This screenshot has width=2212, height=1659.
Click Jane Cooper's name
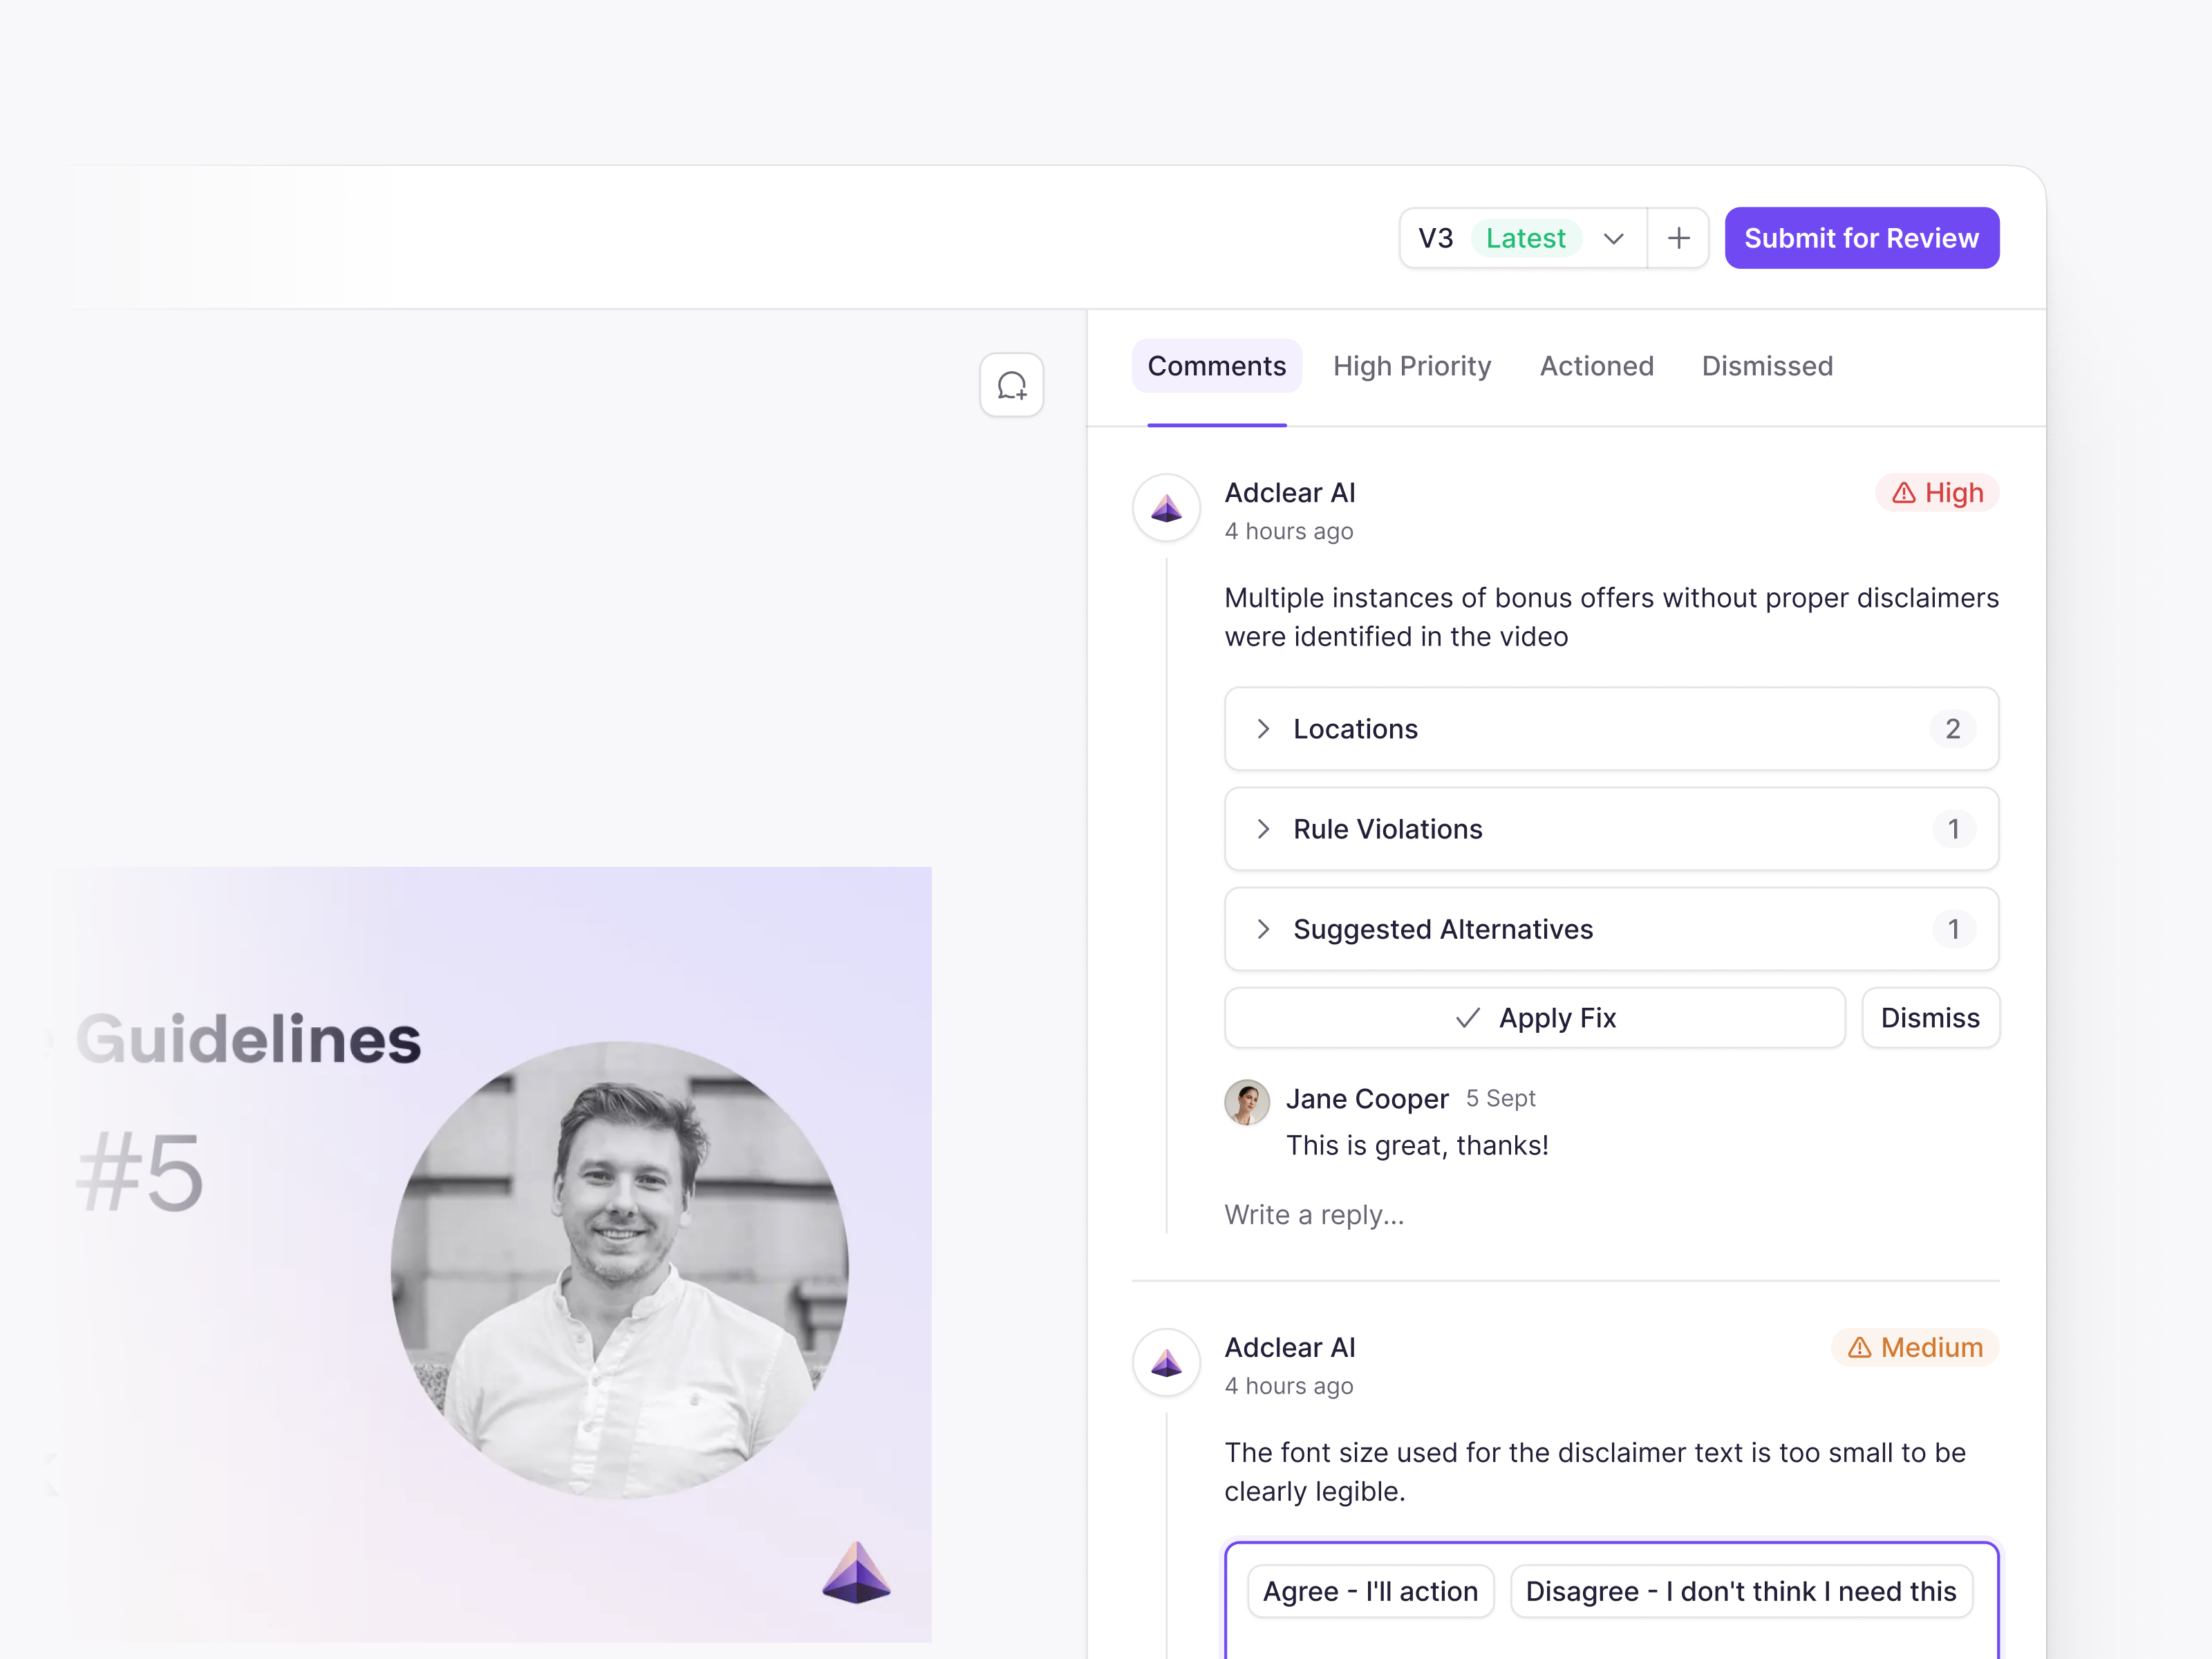coord(1366,1099)
